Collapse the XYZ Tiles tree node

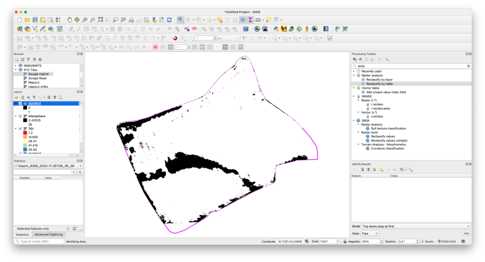pyautogui.click(x=16, y=70)
